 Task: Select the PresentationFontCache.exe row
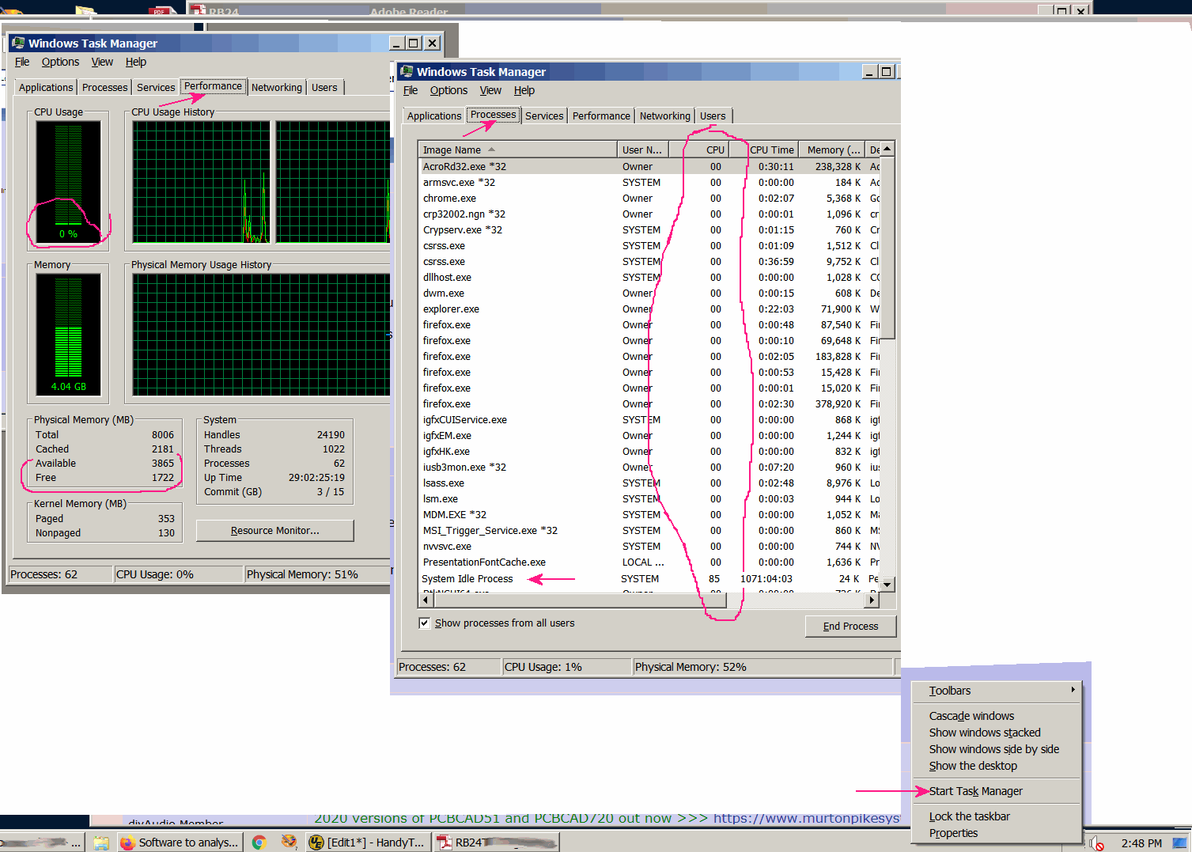coord(649,562)
